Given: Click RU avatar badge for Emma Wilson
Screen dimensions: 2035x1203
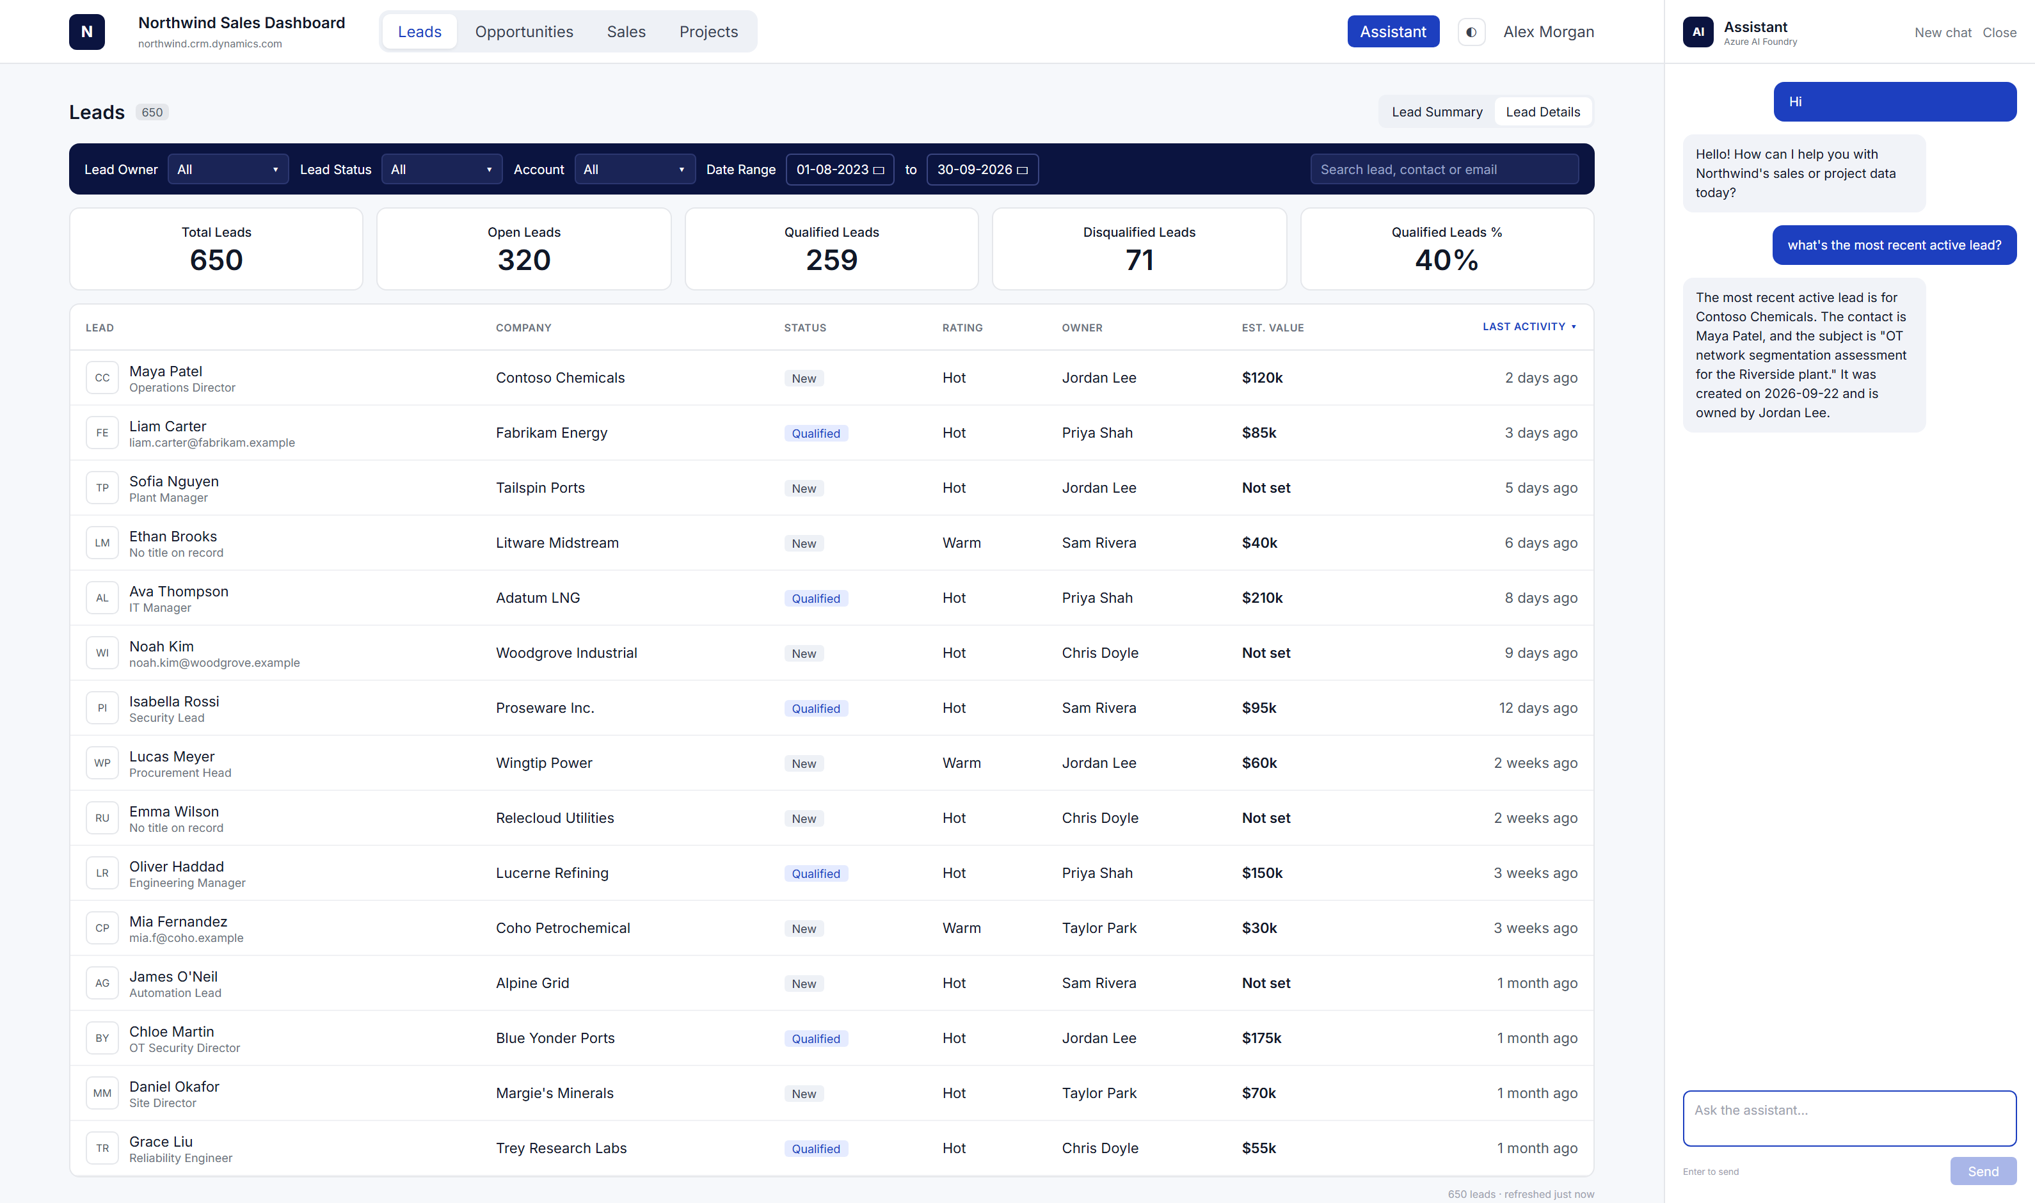Looking at the screenshot, I should tap(102, 818).
